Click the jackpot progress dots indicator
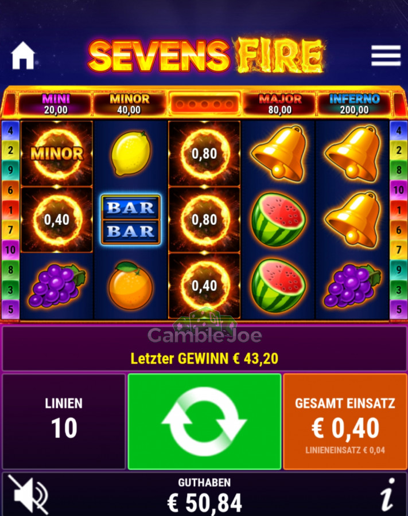The image size is (408, 516). coord(204,104)
